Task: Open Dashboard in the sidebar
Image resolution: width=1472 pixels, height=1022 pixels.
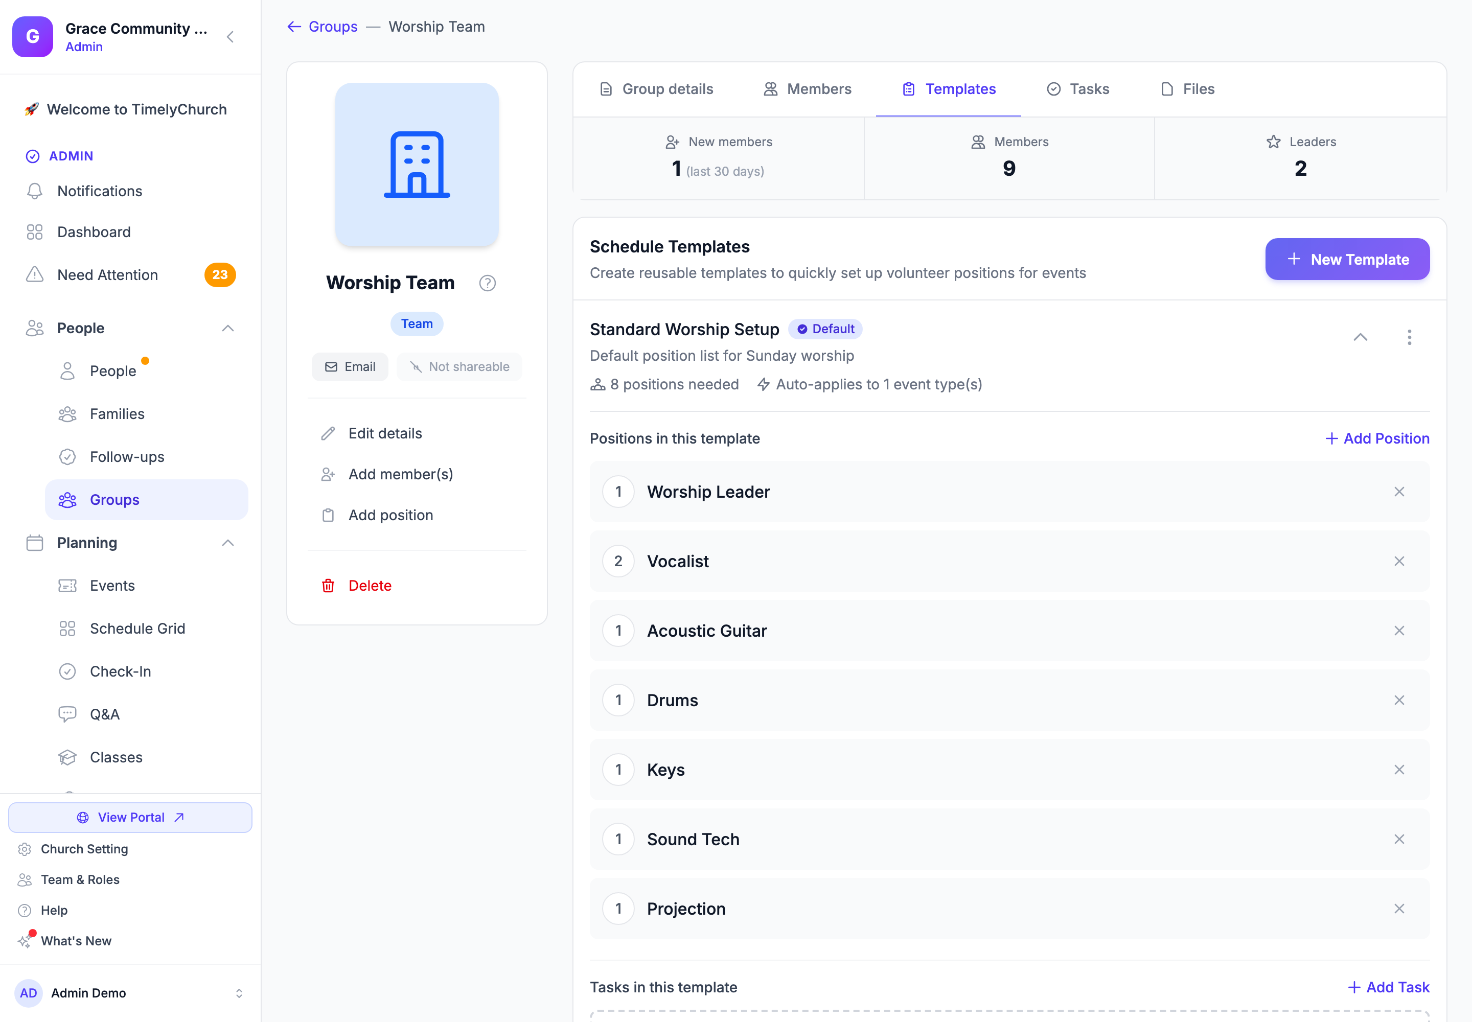Action: tap(131, 232)
